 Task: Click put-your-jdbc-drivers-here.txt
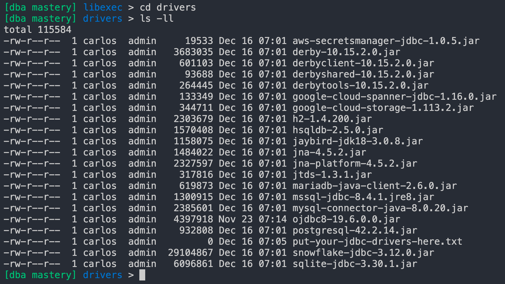[376, 241]
